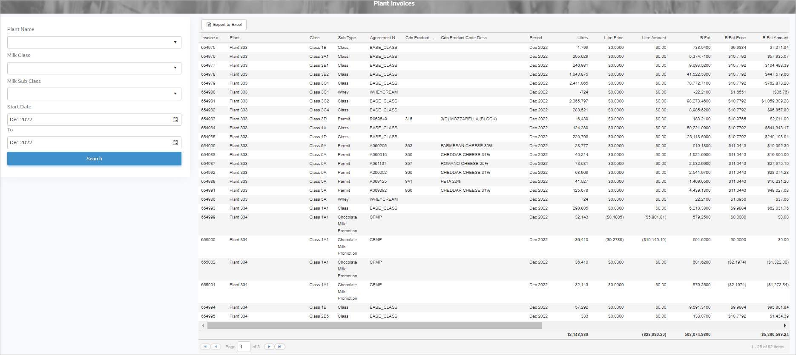The width and height of the screenshot is (796, 355).
Task: Click the scroll left arrow of table
Action: pyautogui.click(x=203, y=326)
